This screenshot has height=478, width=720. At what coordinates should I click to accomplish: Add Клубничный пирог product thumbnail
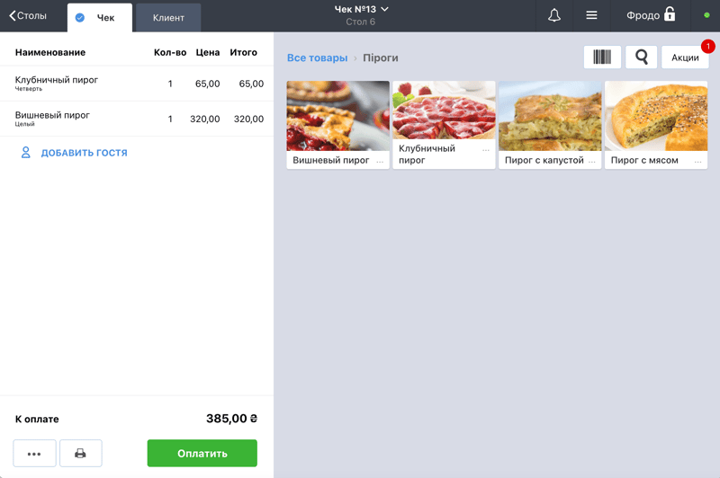pos(444,116)
